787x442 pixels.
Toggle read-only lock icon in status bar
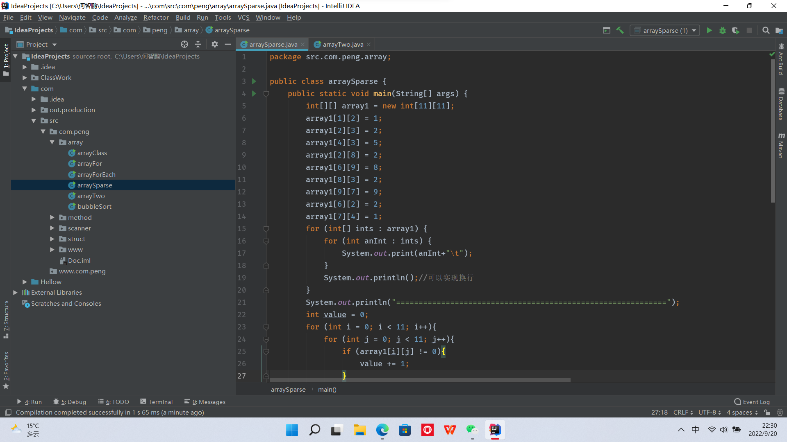(x=767, y=413)
